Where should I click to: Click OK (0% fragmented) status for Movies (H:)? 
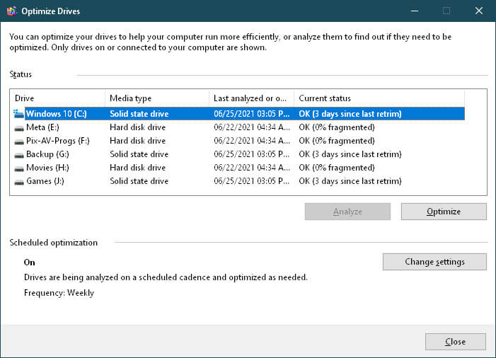pyautogui.click(x=337, y=168)
